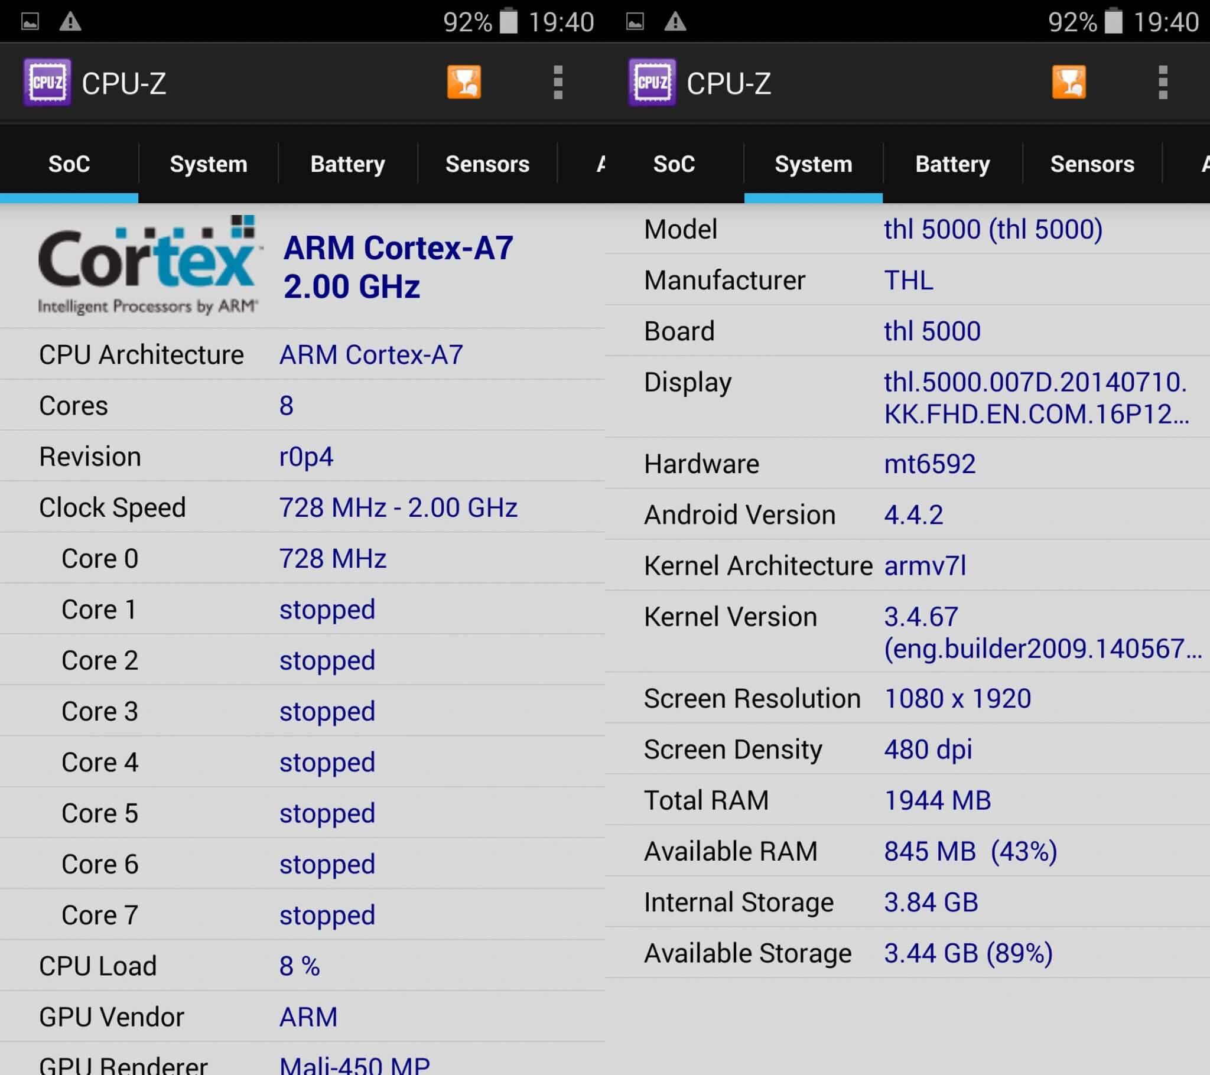Screen dimensions: 1210x1075
Task: Tap the battery icon in the right status bar
Action: 1114,21
